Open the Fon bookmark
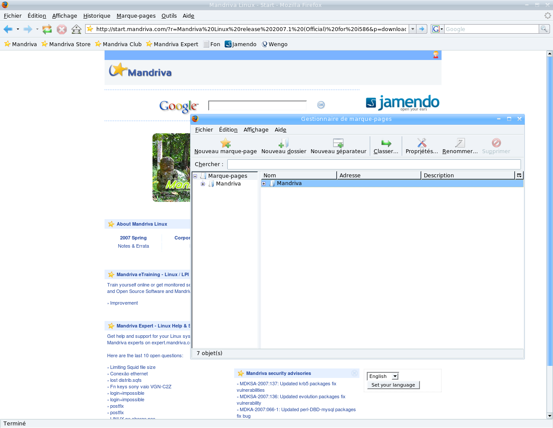Viewport: 553px width, 428px height. click(212, 44)
